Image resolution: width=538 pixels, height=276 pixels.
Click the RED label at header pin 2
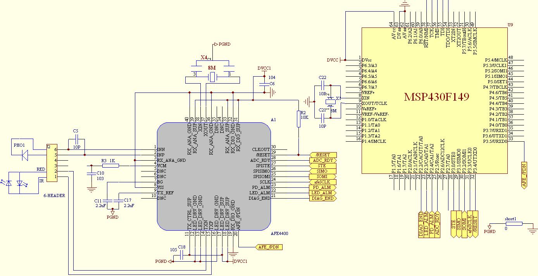(x=41, y=170)
